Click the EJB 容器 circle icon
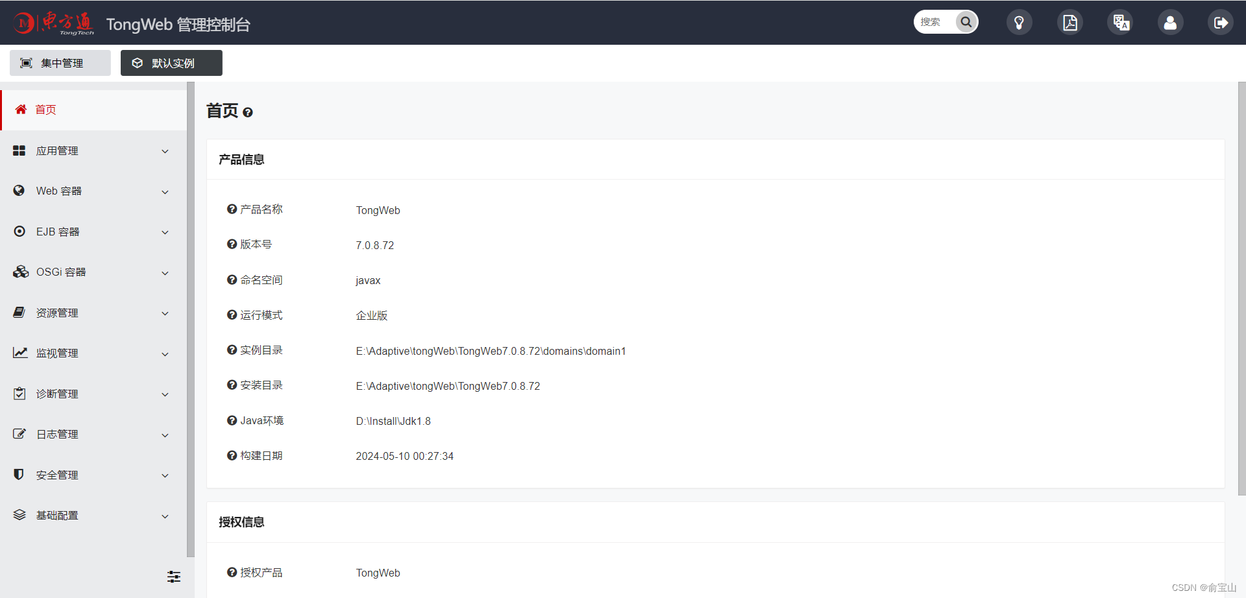 pos(19,231)
